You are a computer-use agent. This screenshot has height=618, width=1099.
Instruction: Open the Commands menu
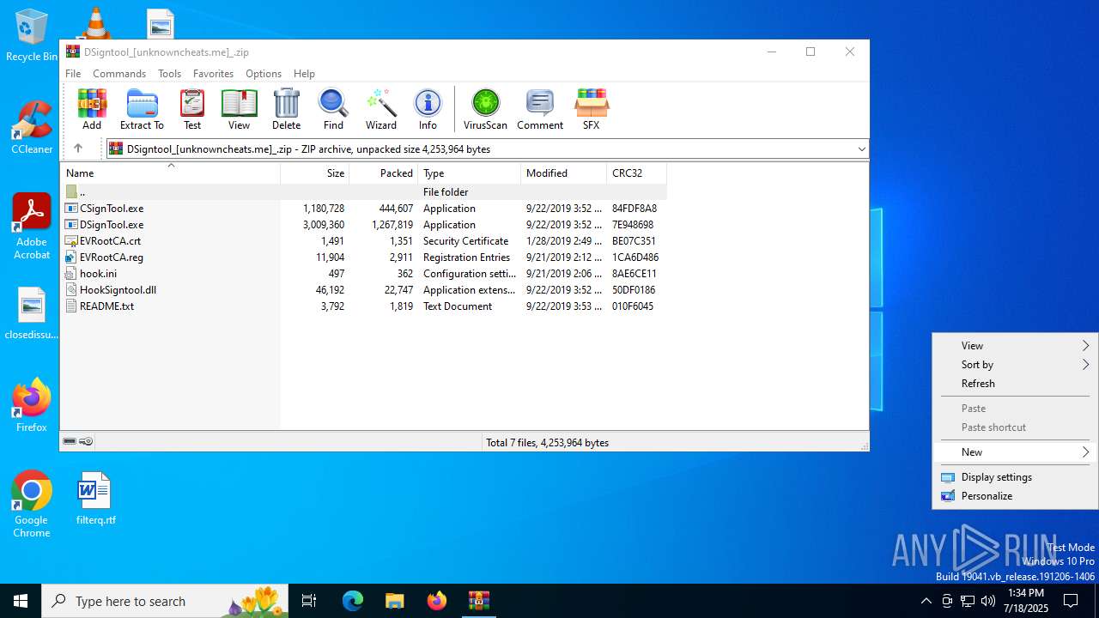tap(119, 74)
